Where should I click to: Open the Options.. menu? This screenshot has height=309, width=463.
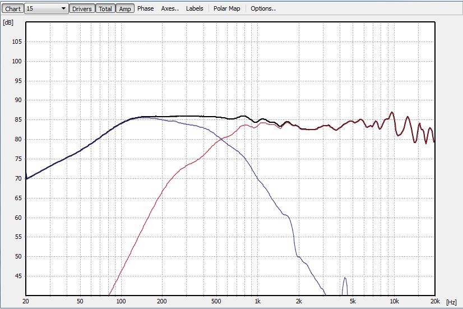pyautogui.click(x=263, y=8)
